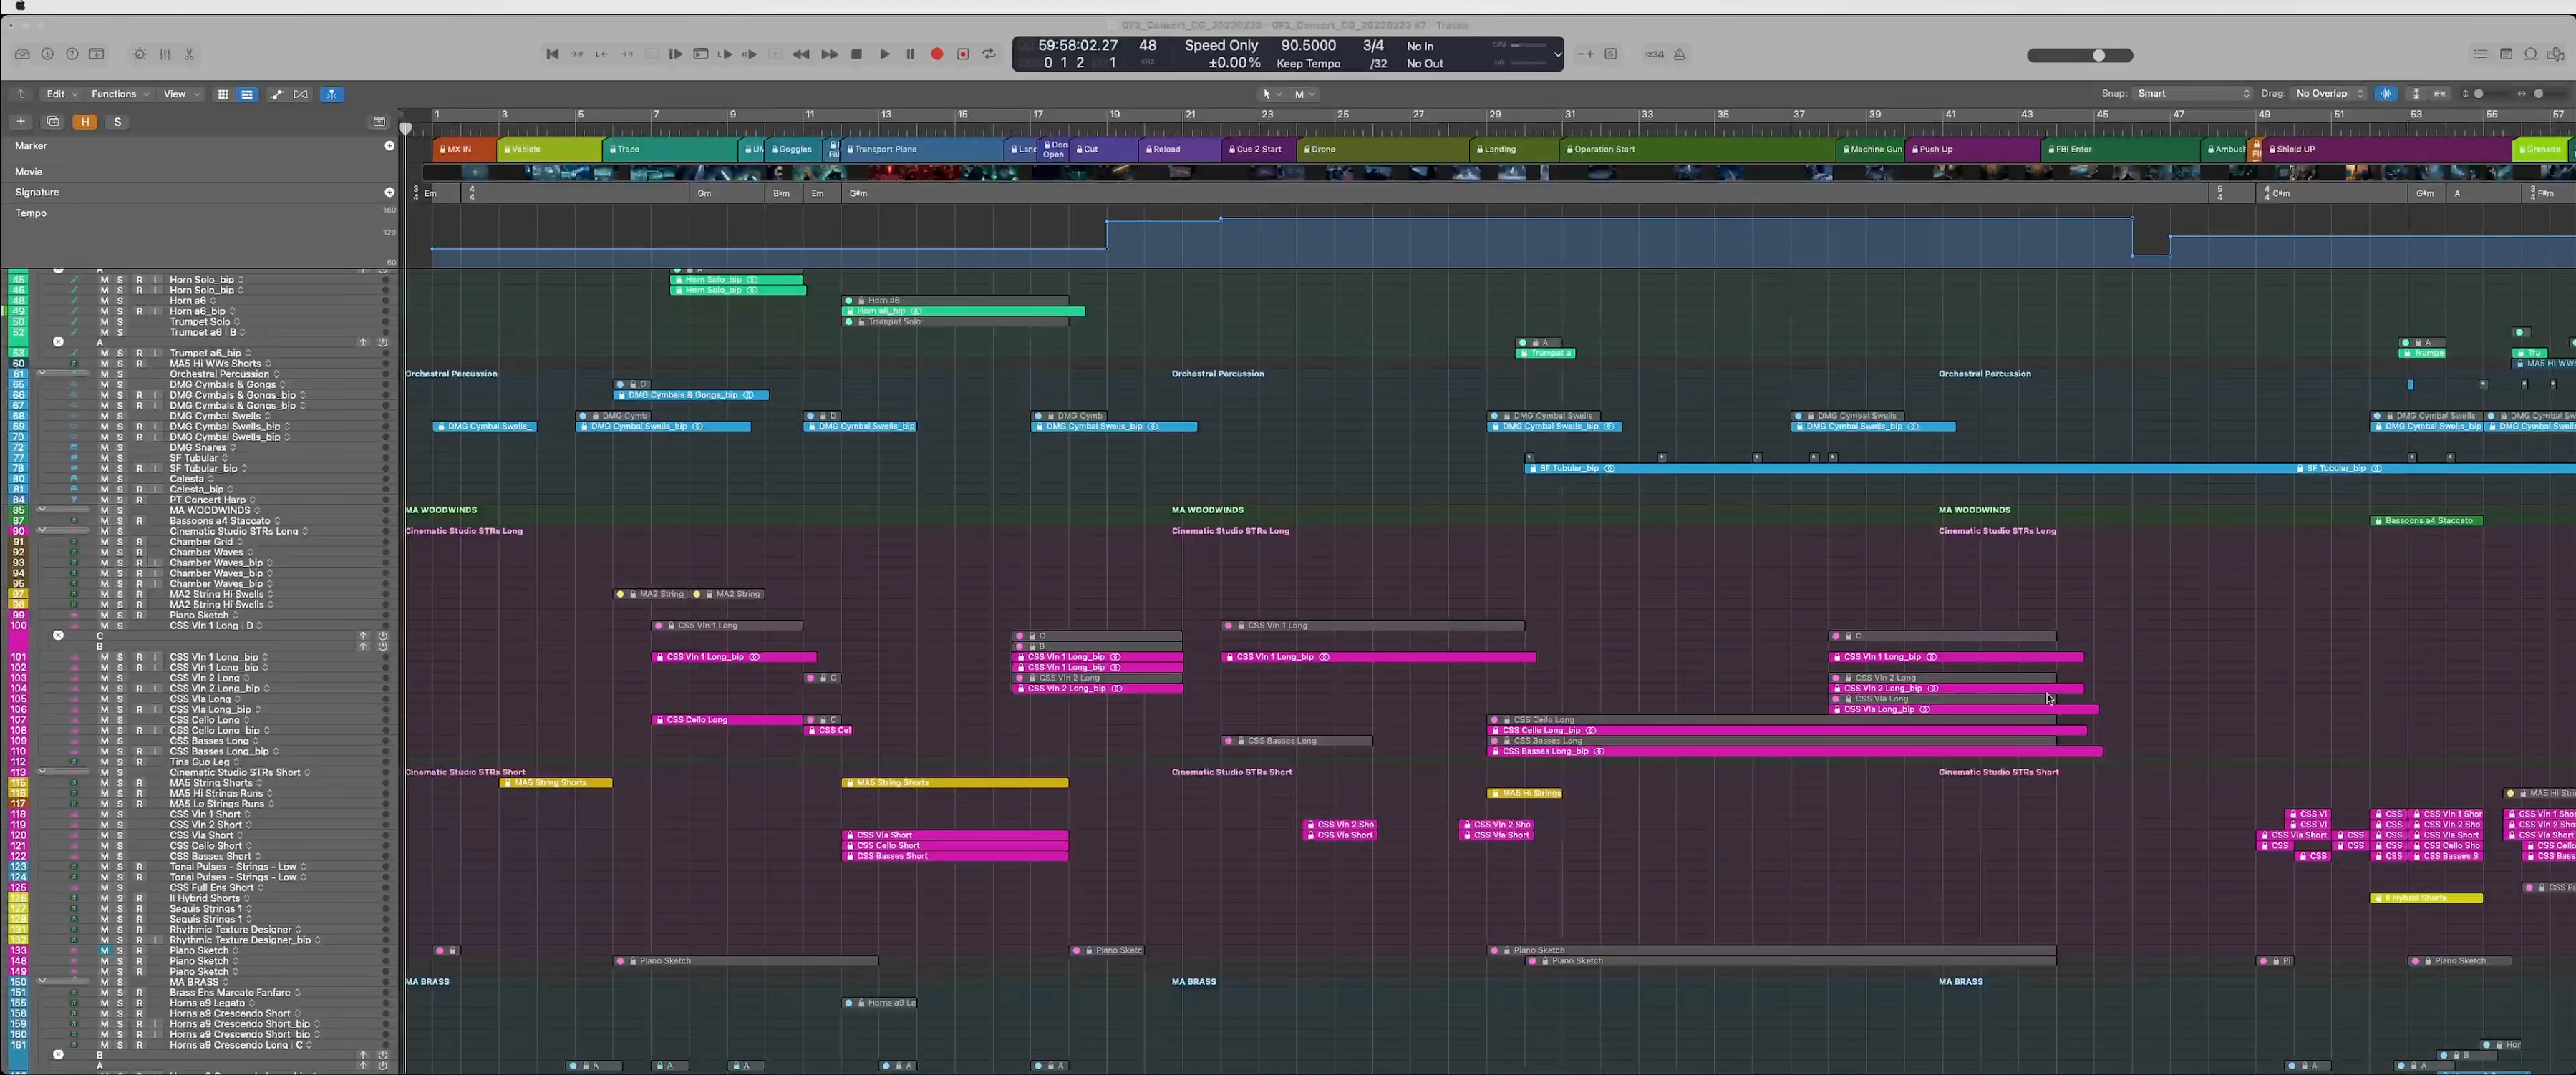
Task: Click the Add Track plus button
Action: (x=20, y=122)
